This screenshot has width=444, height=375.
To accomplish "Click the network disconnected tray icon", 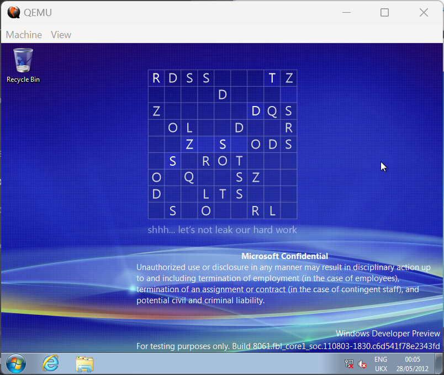I will [x=349, y=364].
